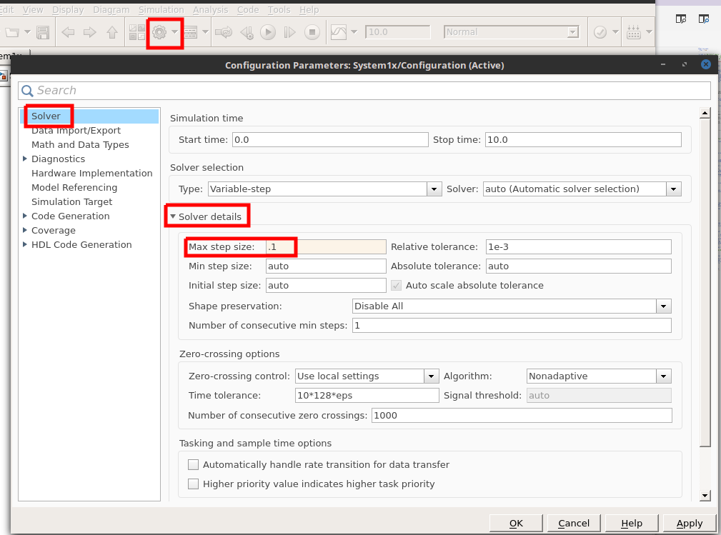Click the Relative tolerance field
This screenshot has height=535, width=721.
click(x=579, y=247)
